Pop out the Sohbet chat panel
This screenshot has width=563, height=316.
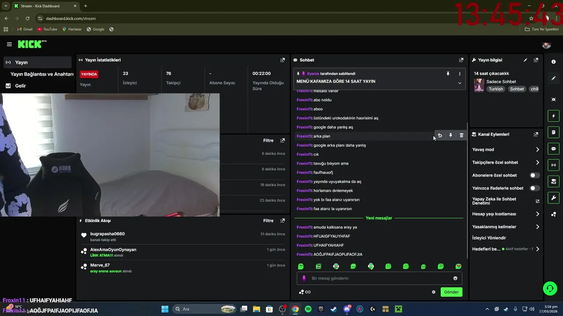point(461,60)
